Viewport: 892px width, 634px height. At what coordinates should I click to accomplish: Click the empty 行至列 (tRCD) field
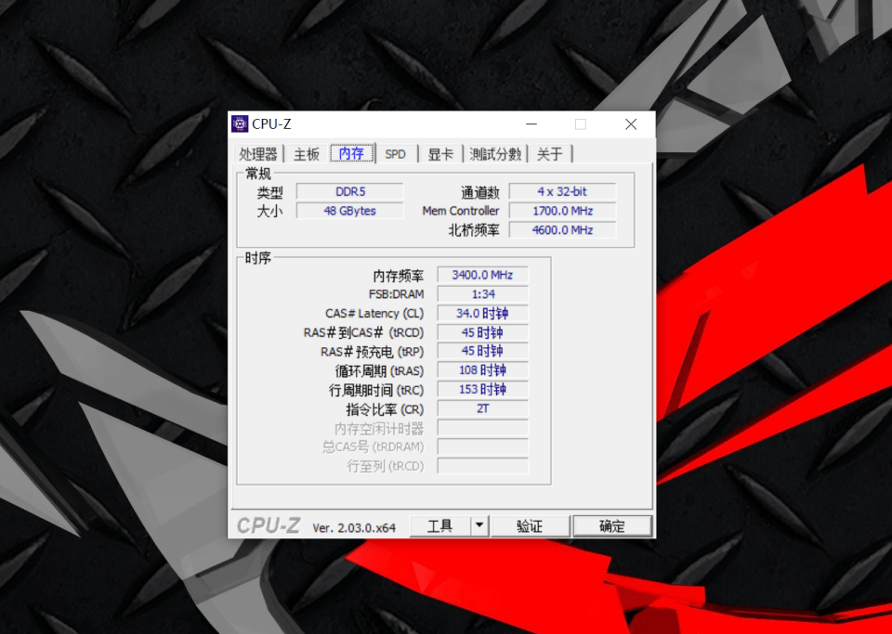pos(482,466)
